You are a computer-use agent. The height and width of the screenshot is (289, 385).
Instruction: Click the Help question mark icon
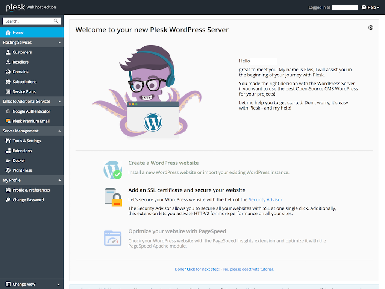[364, 7]
